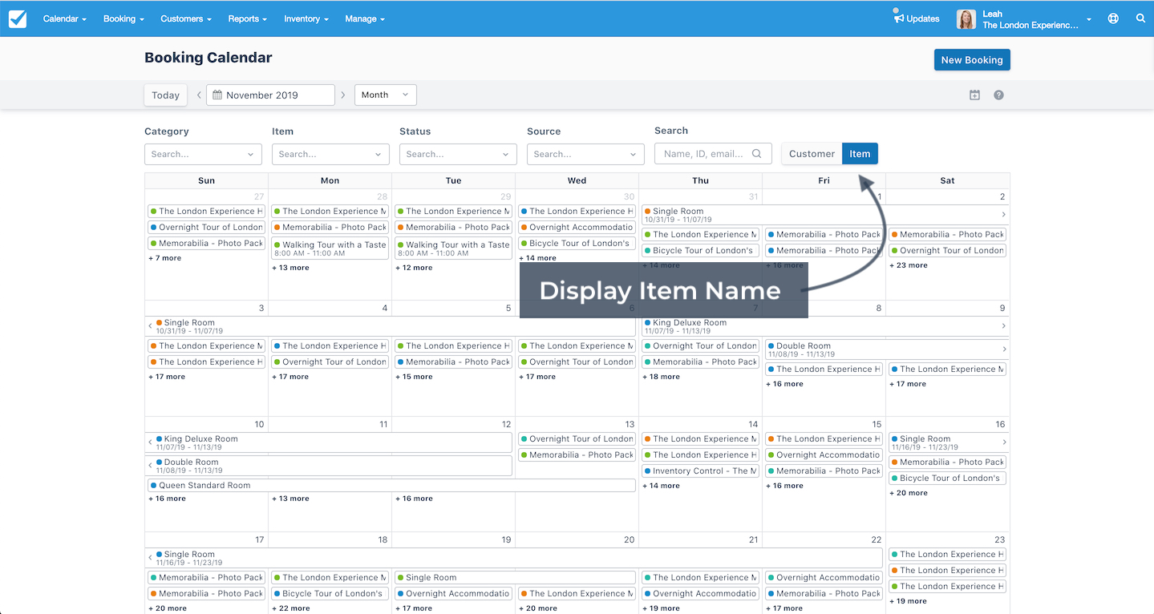Screen dimensions: 1154x614
Task: Go to next month arrow
Action: (342, 95)
